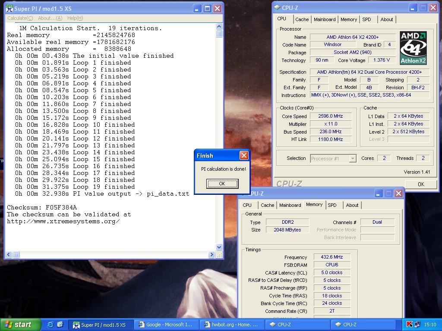Switch to Mainboard tab in top CPU-Z
The width and height of the screenshot is (442, 331).
[x=325, y=19]
